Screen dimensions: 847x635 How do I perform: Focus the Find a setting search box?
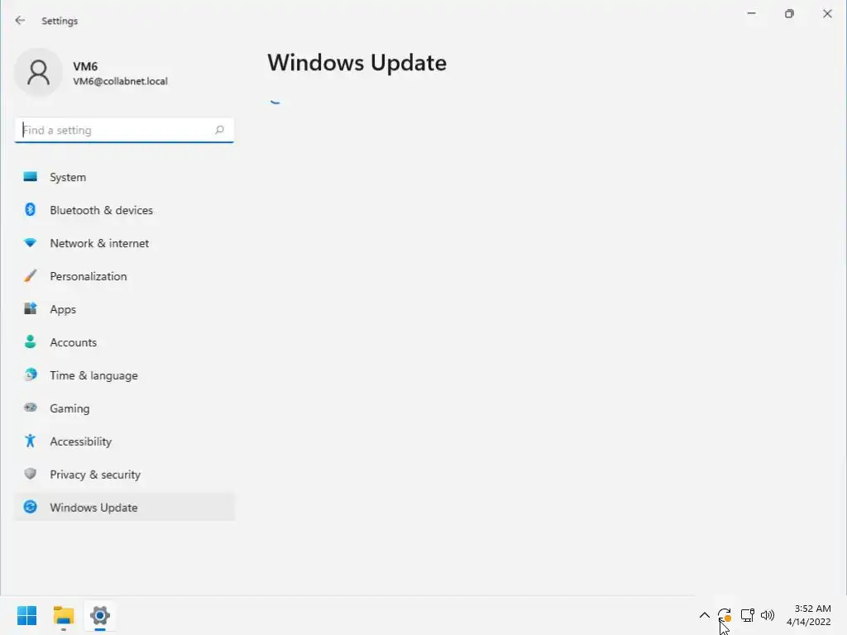[124, 130]
